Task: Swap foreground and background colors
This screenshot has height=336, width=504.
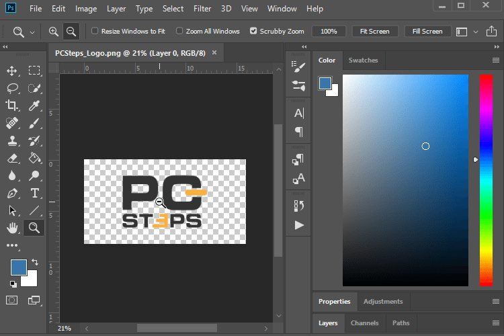Action: (35, 262)
